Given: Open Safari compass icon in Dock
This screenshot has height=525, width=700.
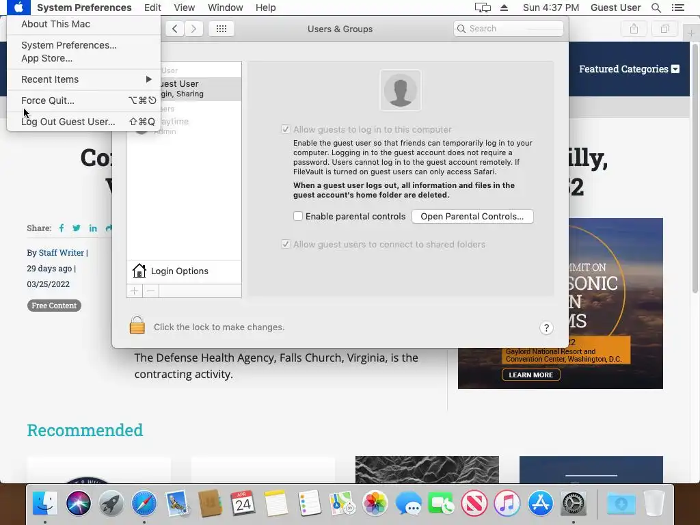Looking at the screenshot, I should [x=144, y=503].
